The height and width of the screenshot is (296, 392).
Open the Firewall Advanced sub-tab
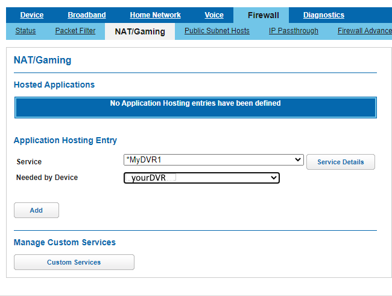[364, 31]
